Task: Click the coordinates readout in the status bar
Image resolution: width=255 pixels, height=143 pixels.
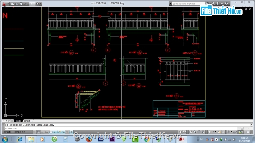Action: pyautogui.click(x=15, y=132)
